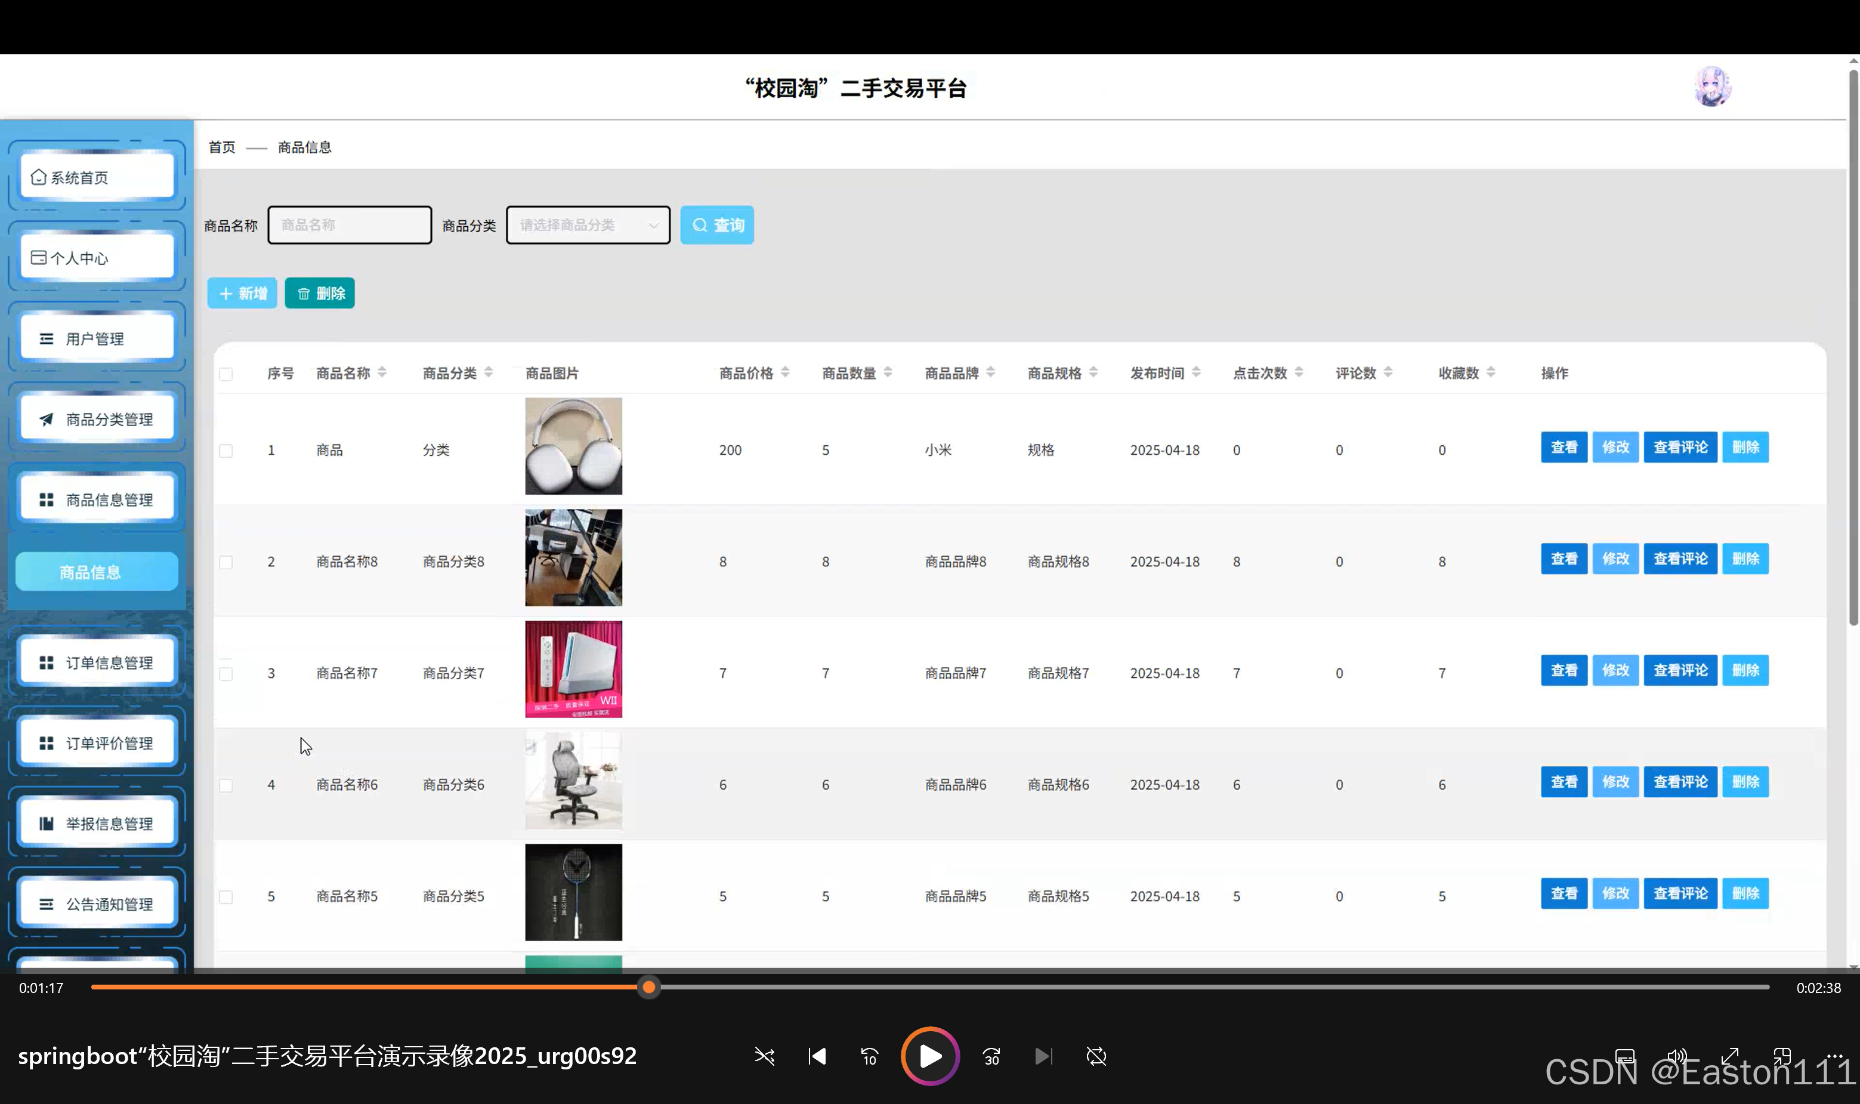
Task: Sort by 商品品牌 column arrows
Action: click(x=991, y=372)
